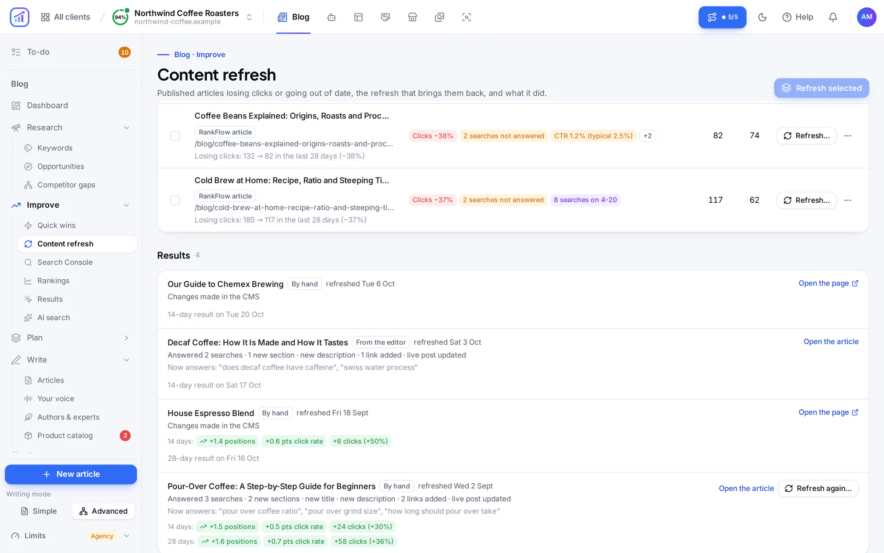Open To-do in sidebar
884x553 pixels.
pyautogui.click(x=71, y=52)
